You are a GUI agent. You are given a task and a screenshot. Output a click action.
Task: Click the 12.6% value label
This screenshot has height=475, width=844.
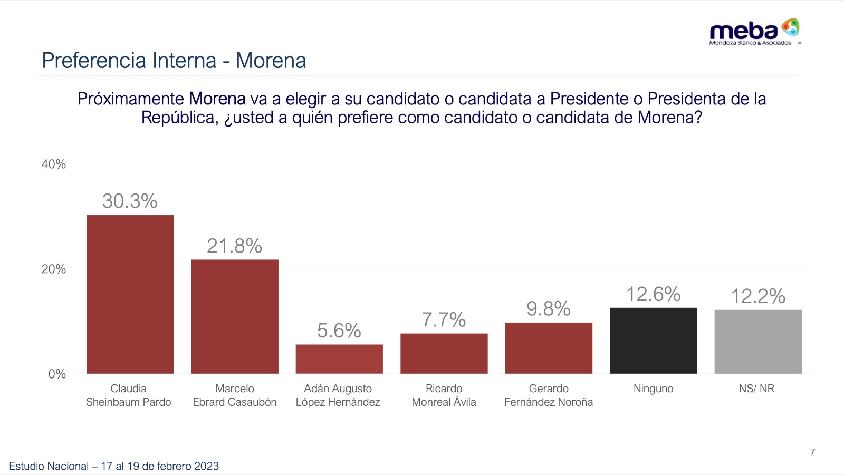(653, 294)
